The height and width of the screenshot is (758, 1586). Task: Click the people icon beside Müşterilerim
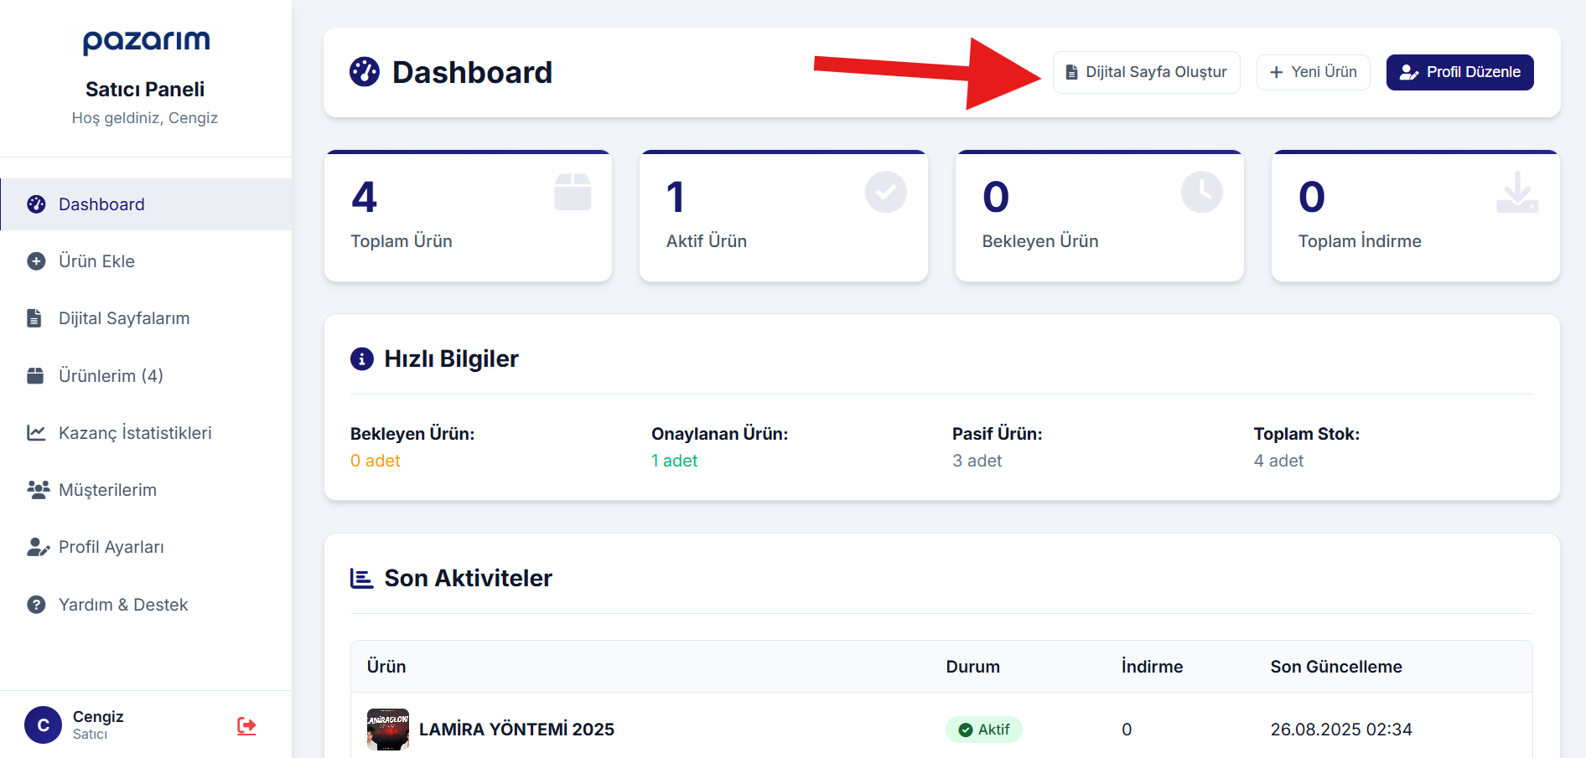click(x=38, y=490)
